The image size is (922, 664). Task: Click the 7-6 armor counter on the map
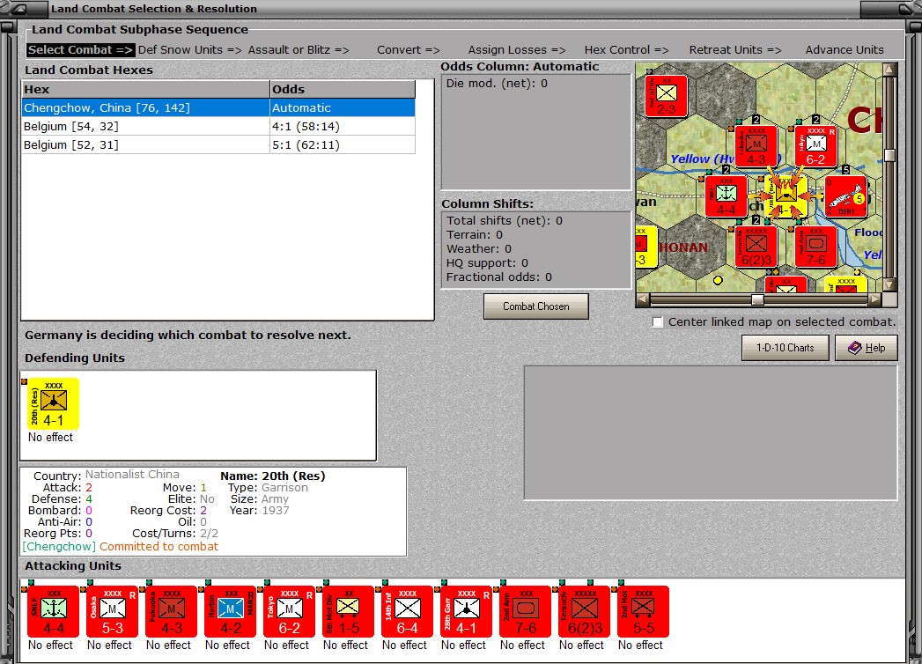click(815, 247)
